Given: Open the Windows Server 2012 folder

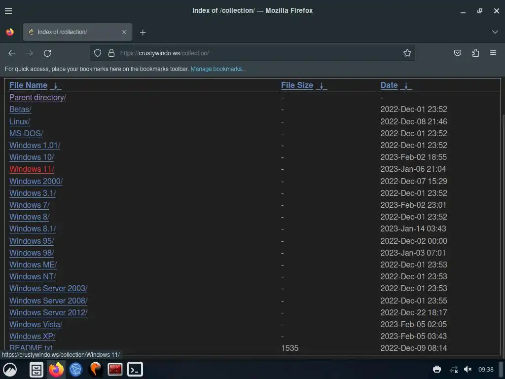Looking at the screenshot, I should [48, 312].
